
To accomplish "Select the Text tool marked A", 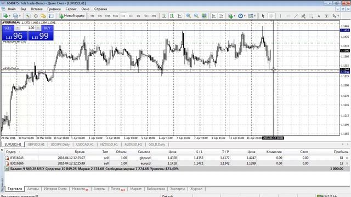I will [319, 16].
